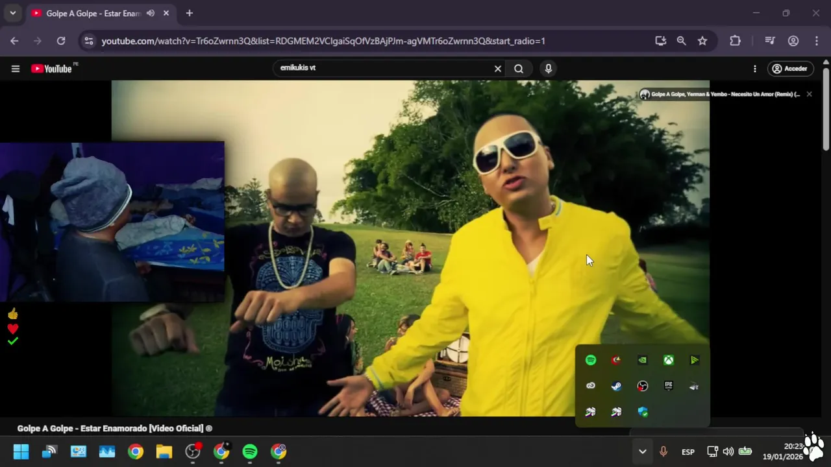831x467 pixels.
Task: Mute the tab via speaker icon
Action: pyautogui.click(x=151, y=13)
